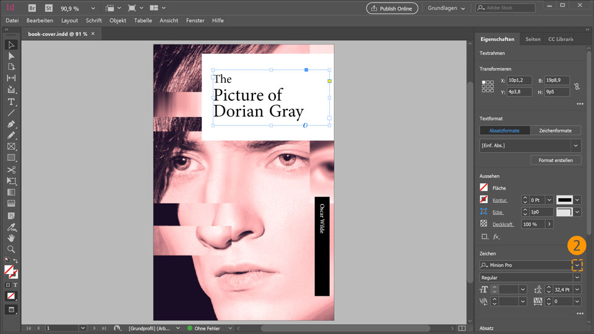Open Adobe Bridge via the Br icon

tap(32, 8)
